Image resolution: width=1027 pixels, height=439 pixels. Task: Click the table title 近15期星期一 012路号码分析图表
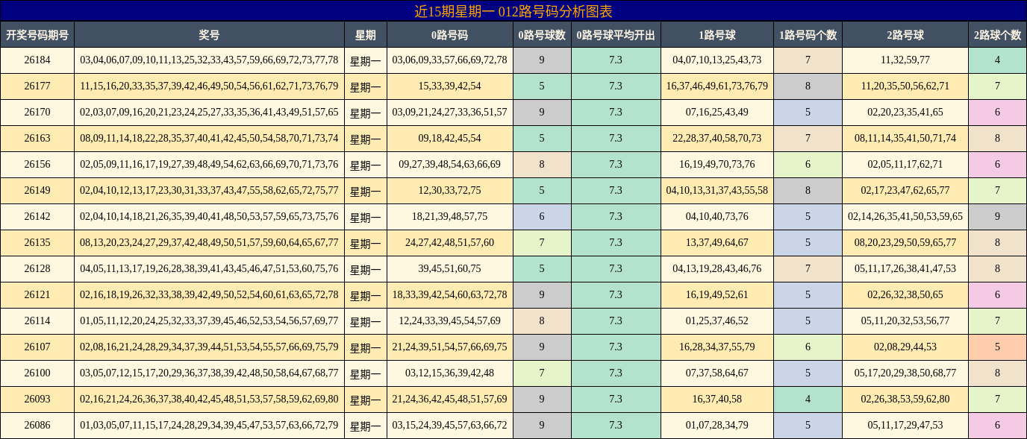[x=513, y=11]
